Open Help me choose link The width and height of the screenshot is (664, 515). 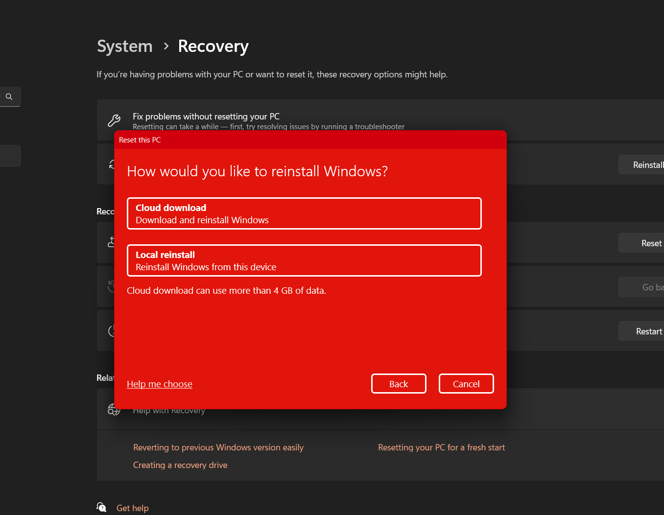point(159,384)
